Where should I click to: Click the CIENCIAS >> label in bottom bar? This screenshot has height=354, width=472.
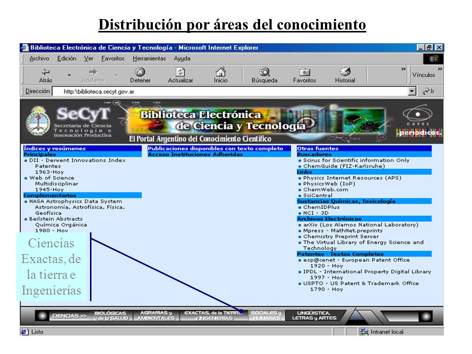69,316
